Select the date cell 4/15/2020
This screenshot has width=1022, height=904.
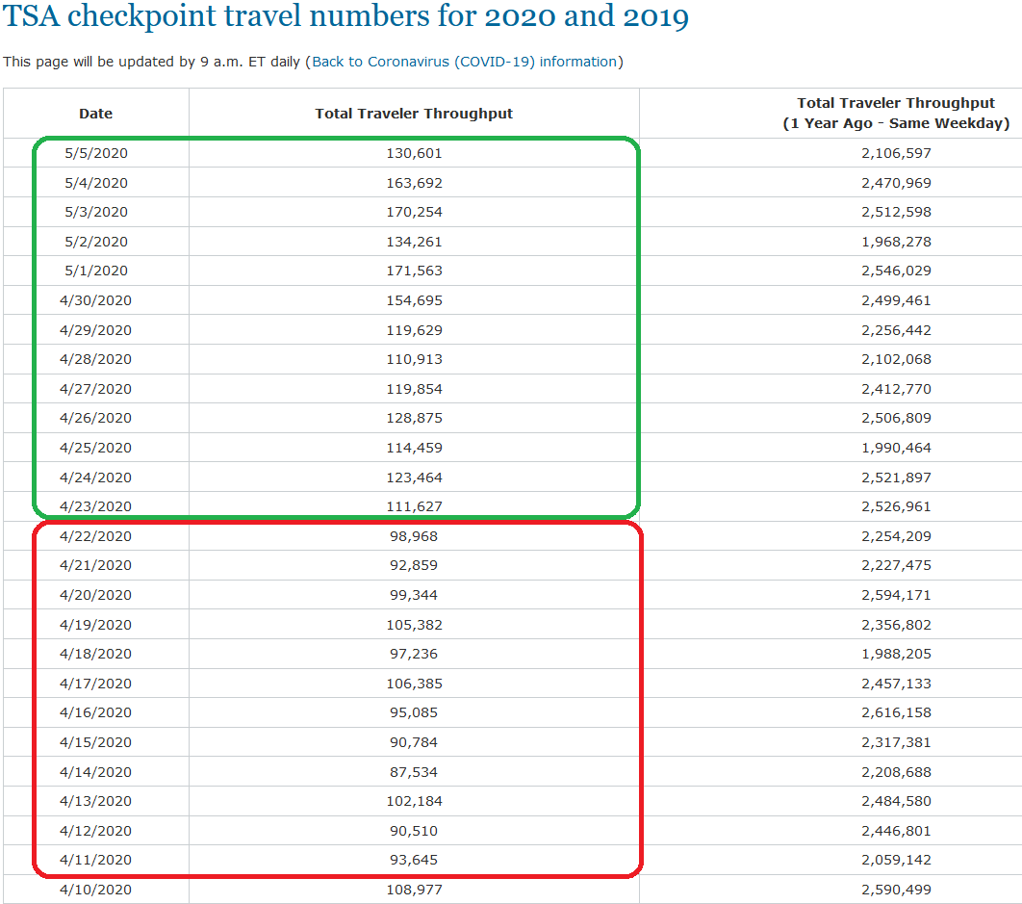point(96,743)
